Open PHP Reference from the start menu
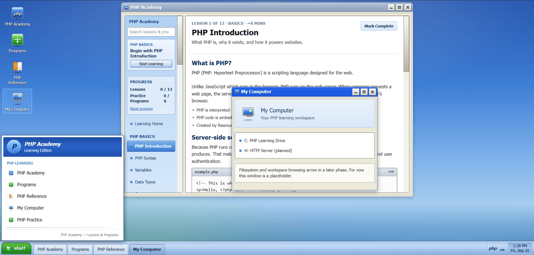 (x=62, y=196)
